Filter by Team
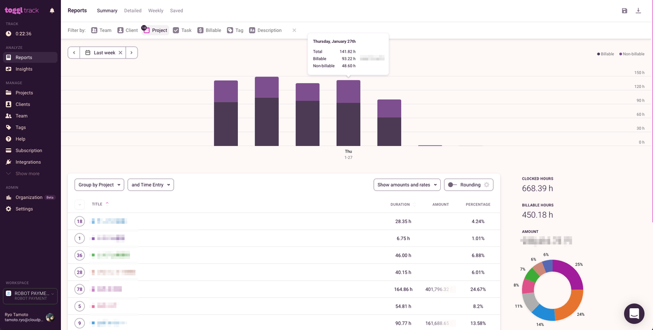653x330 pixels. pos(101,30)
